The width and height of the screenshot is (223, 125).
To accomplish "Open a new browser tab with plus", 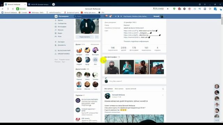I will pyautogui.click(x=53, y=5).
